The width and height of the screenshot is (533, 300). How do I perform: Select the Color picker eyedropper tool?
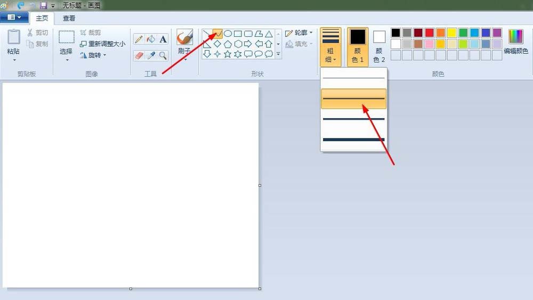point(151,55)
